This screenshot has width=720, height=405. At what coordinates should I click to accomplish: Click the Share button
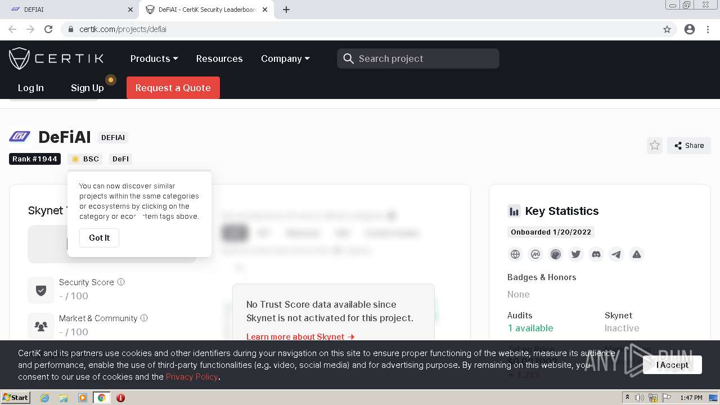[689, 145]
